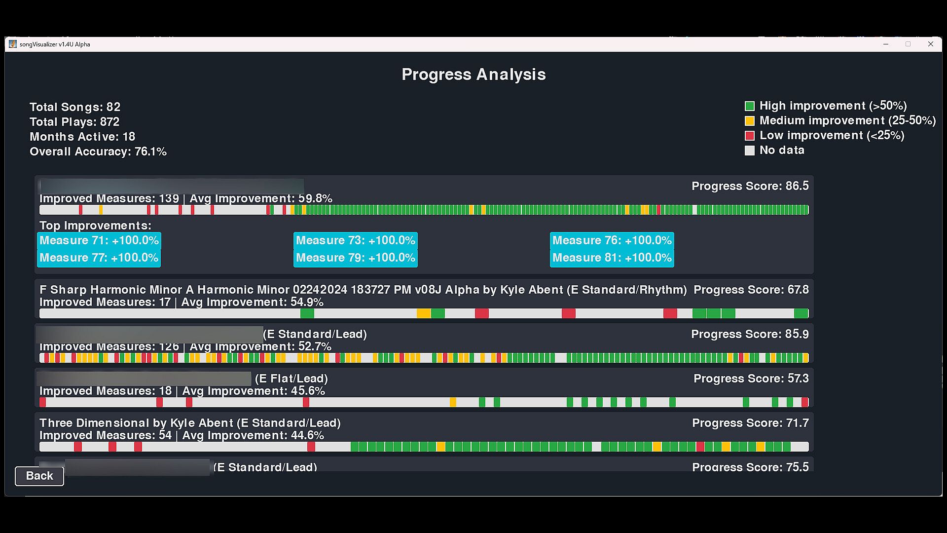
Task: Click the Progress Score 85.9 label
Action: pyautogui.click(x=750, y=334)
